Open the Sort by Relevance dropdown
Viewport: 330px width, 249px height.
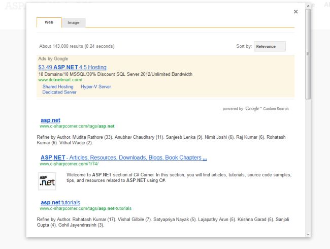pyautogui.click(x=270, y=46)
